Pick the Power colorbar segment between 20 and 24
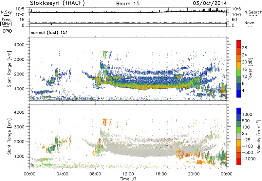The image size is (262, 181). pos(239,58)
